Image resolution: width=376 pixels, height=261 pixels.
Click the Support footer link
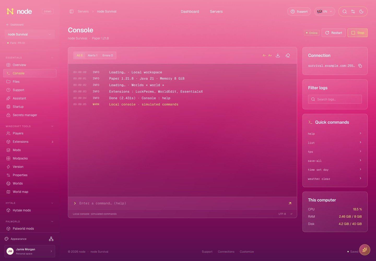[207, 252]
